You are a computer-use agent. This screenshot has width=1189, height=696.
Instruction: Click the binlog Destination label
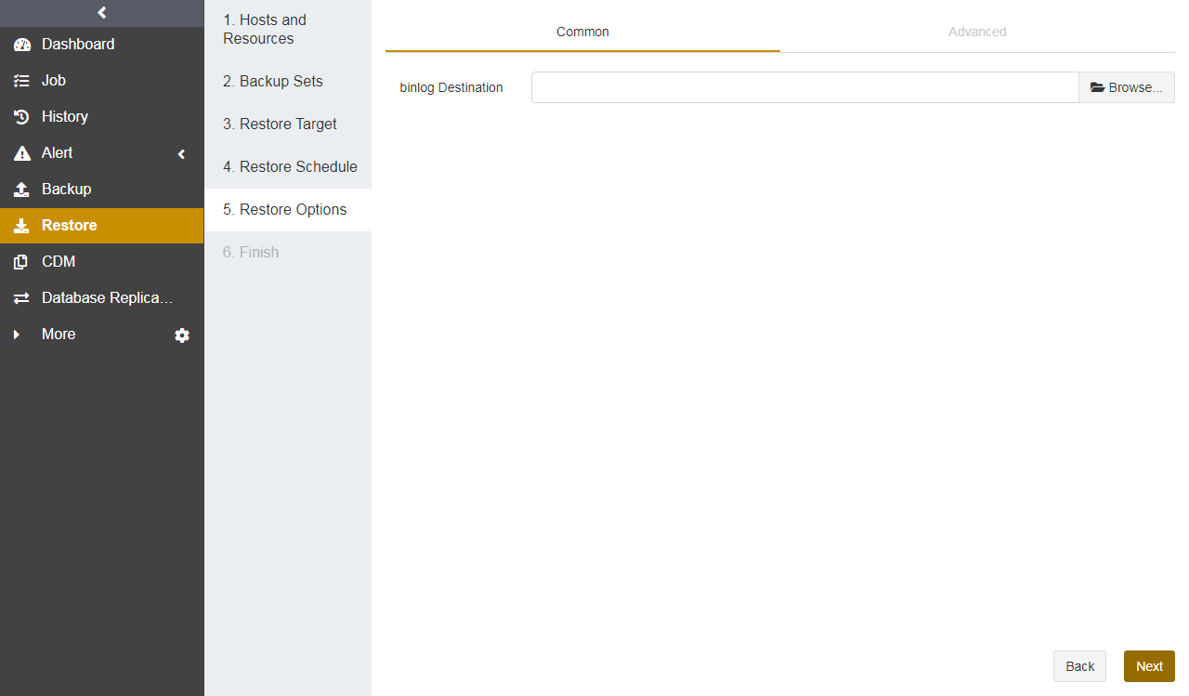pyautogui.click(x=451, y=87)
